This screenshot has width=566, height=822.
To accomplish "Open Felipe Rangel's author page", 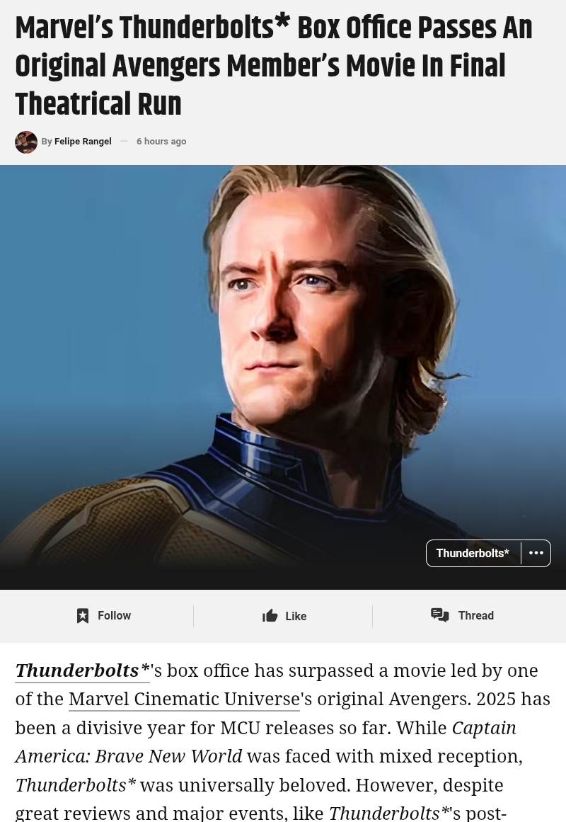I will coord(83,141).
